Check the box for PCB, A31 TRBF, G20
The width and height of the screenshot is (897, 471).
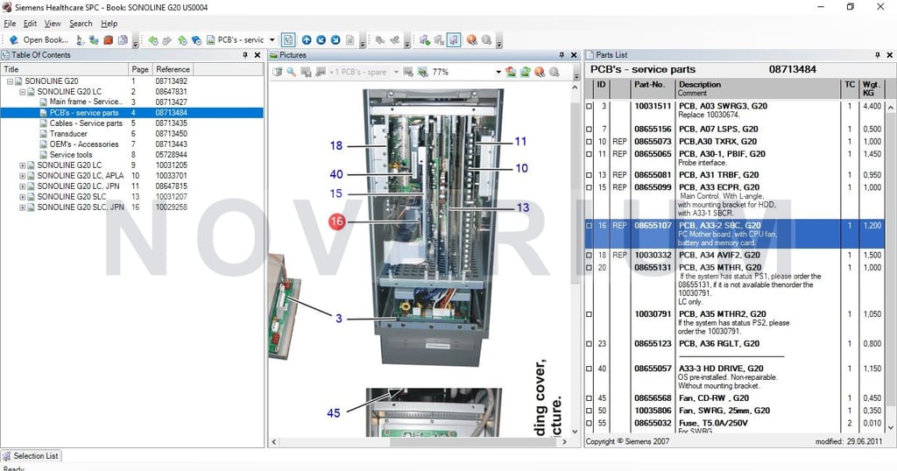(x=590, y=175)
